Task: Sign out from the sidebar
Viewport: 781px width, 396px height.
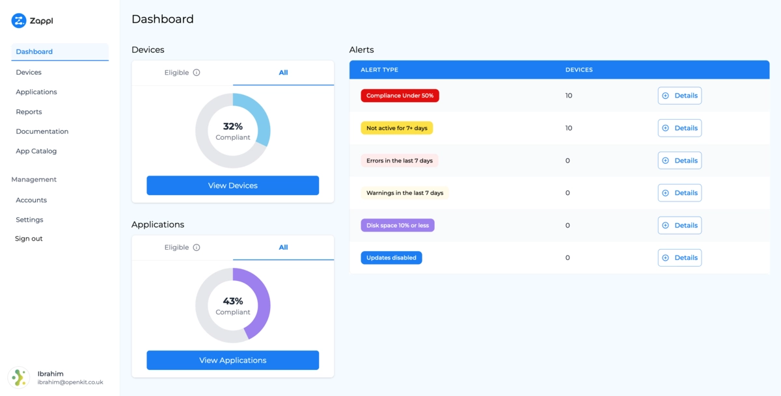Action: click(x=29, y=239)
